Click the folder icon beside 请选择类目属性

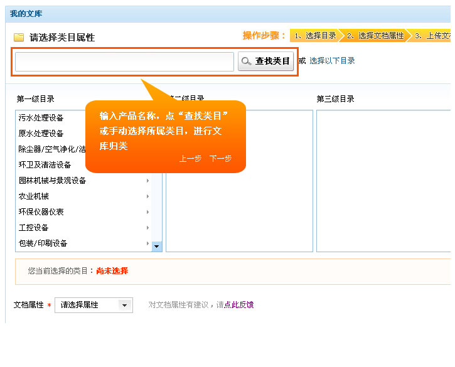point(19,38)
